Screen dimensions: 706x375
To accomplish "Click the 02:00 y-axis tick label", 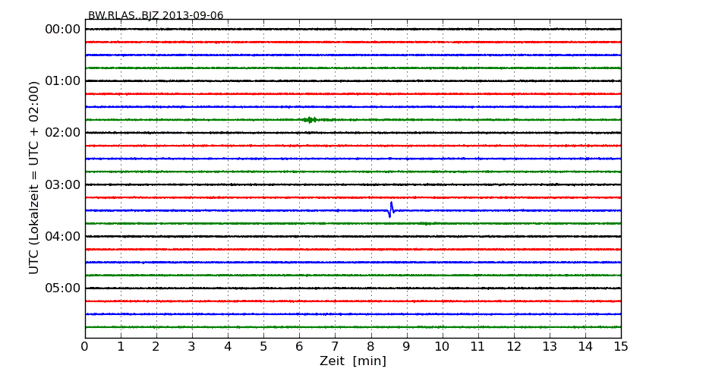I will tap(62, 133).
